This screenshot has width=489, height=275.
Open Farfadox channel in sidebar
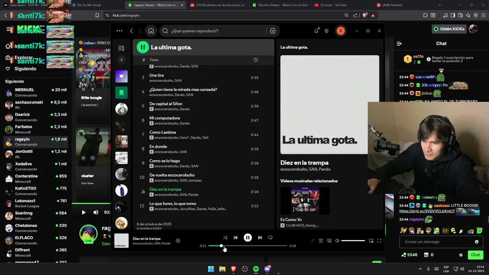36,129
